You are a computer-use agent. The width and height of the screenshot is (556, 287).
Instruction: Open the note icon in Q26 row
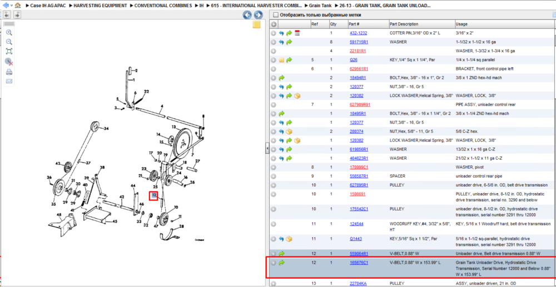point(281,60)
